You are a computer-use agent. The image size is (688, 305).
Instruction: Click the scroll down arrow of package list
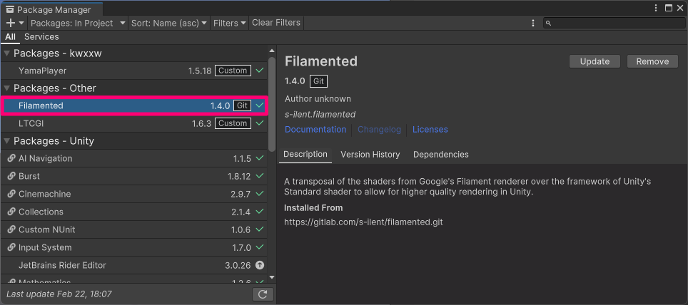coord(272,277)
